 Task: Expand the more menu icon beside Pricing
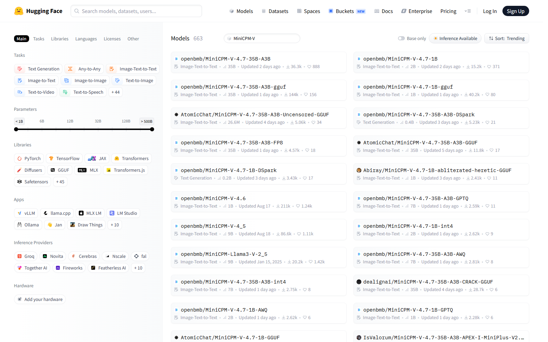468,11
